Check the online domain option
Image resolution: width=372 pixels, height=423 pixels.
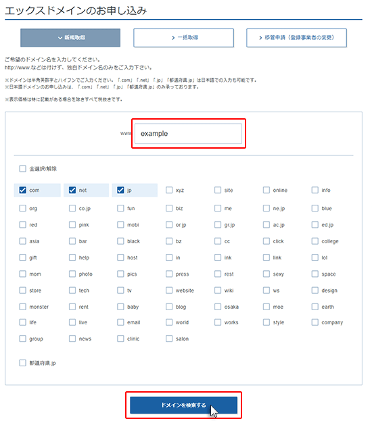click(x=266, y=190)
